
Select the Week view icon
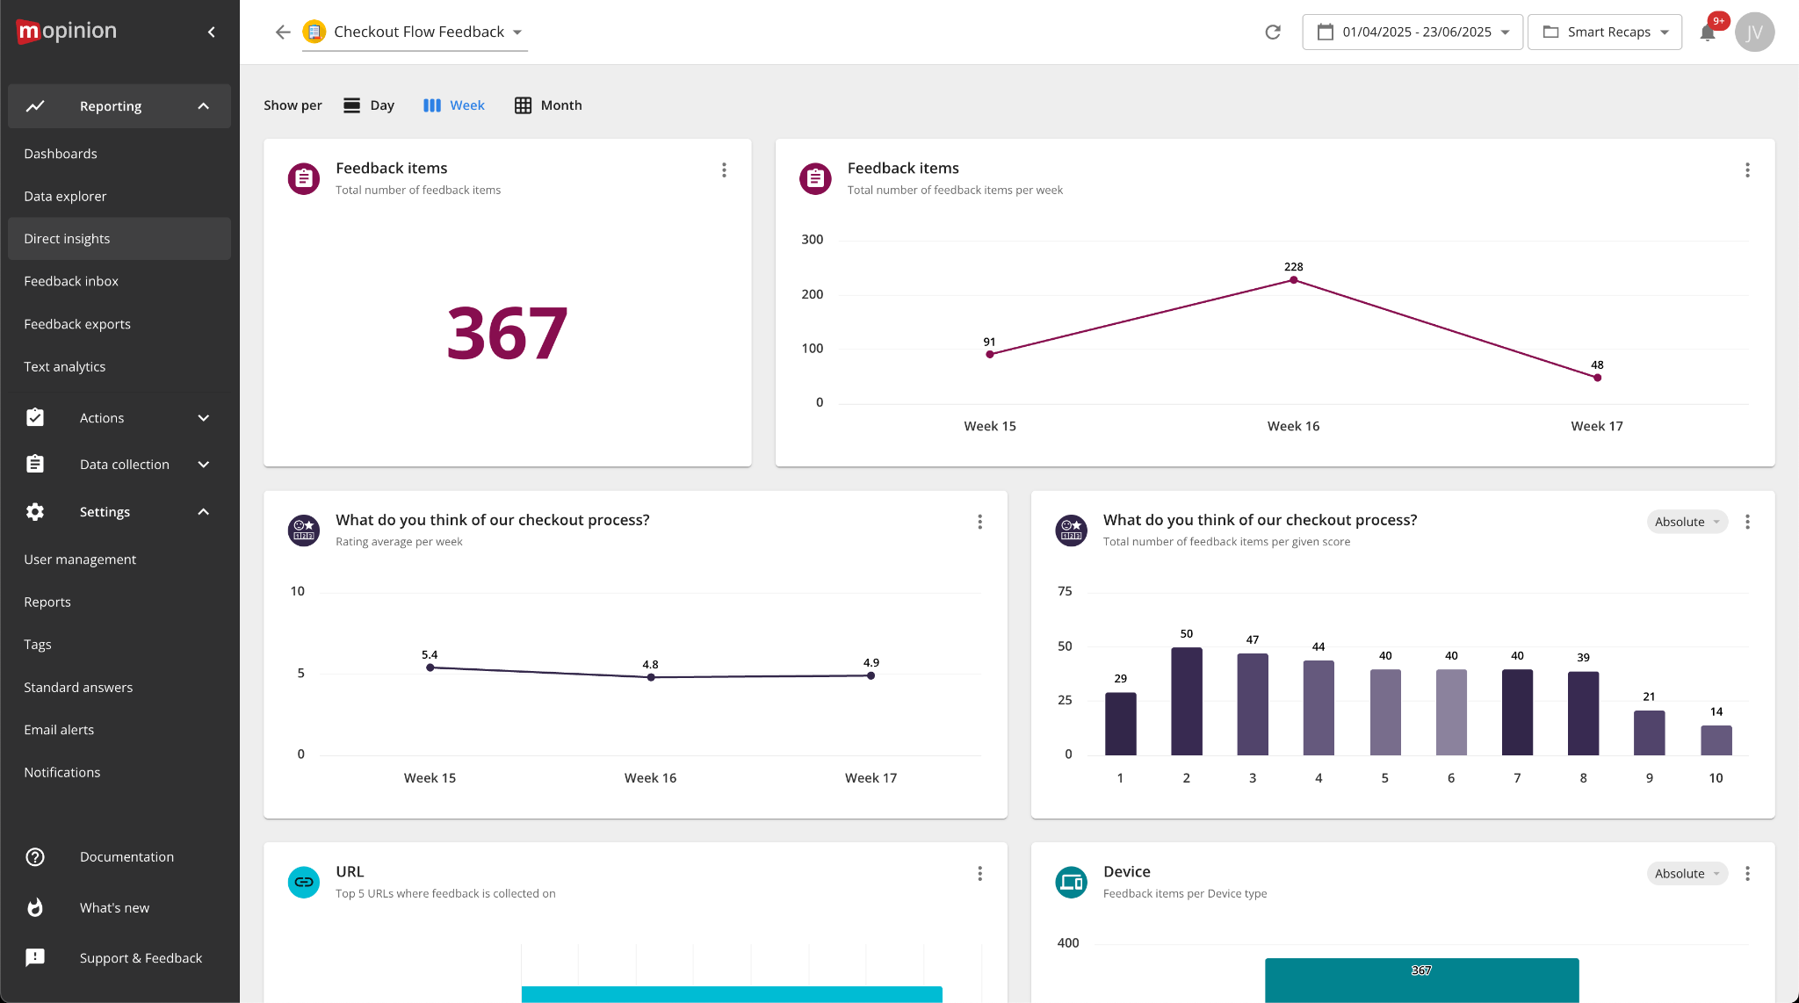(x=432, y=105)
